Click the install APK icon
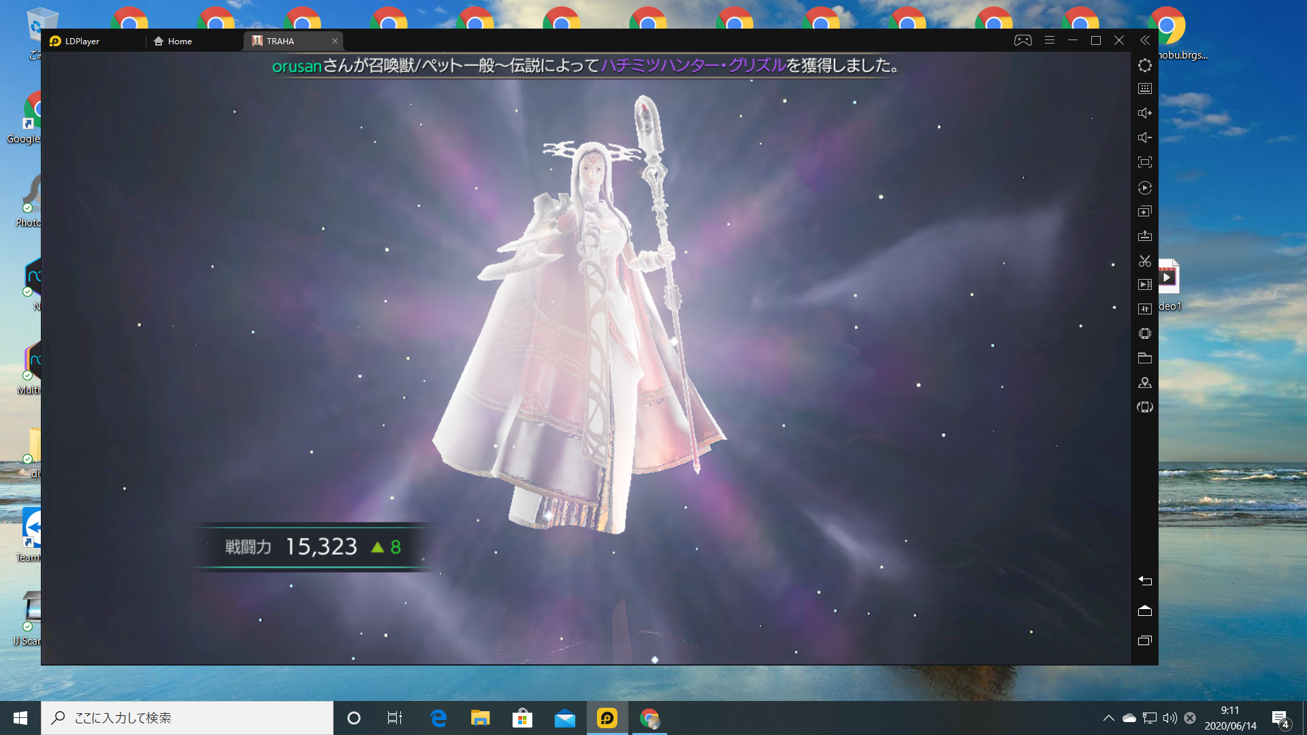Screen dimensions: 1307x735 tap(1145, 236)
